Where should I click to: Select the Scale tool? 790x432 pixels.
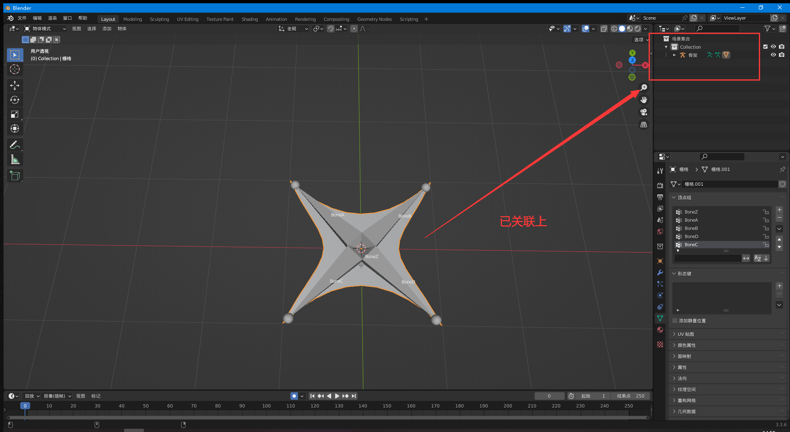15,114
